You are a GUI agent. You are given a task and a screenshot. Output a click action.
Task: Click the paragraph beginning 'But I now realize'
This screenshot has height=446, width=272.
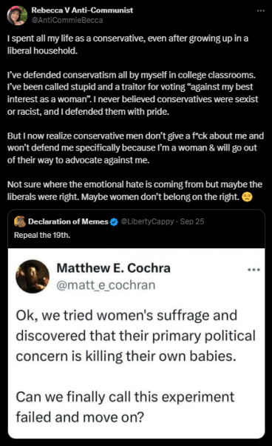[x=135, y=148]
